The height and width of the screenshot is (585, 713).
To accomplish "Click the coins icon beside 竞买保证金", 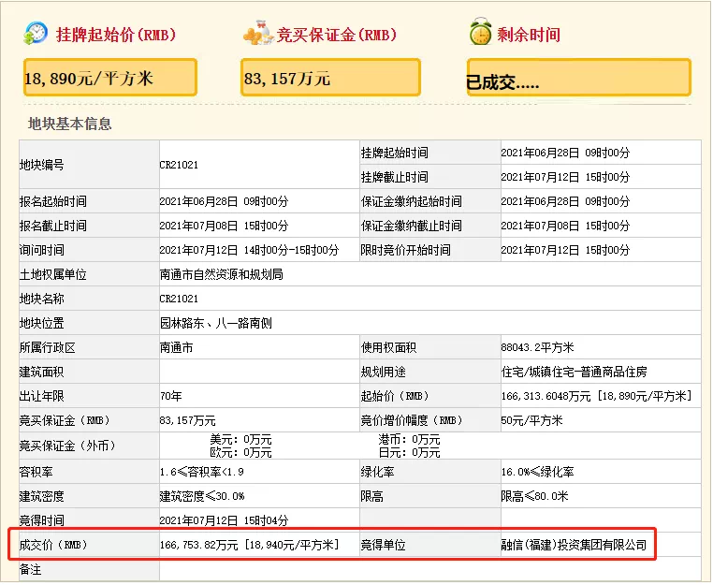I will tap(258, 34).
